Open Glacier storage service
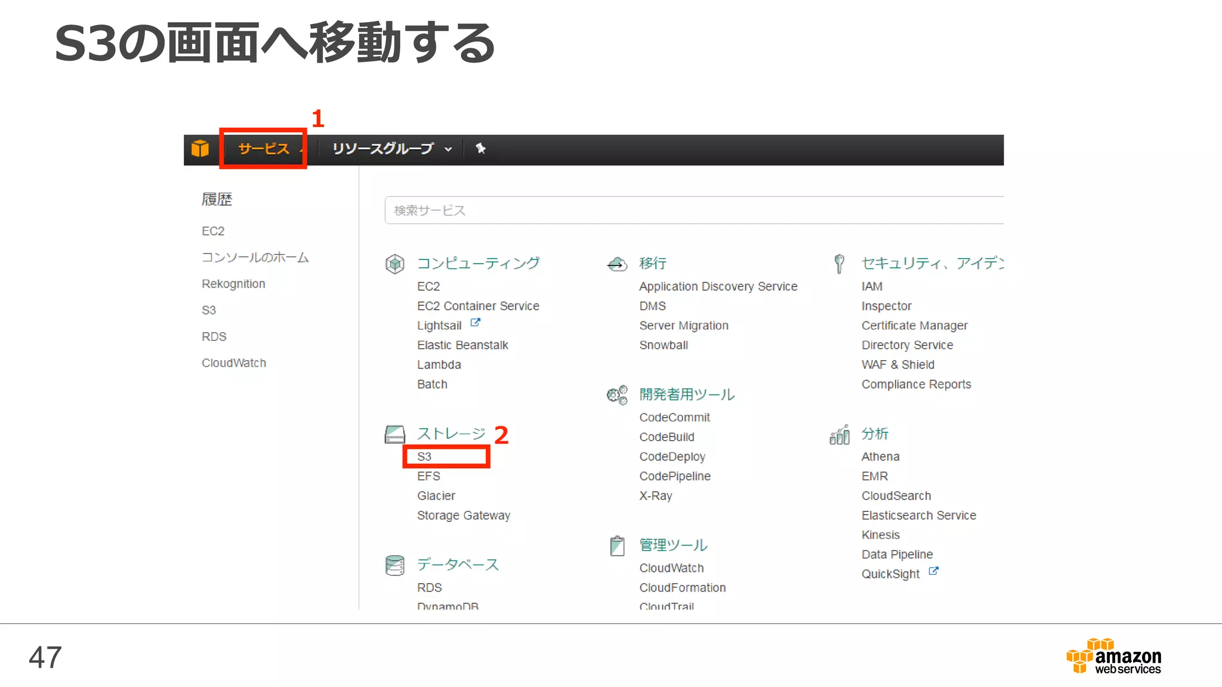The image size is (1222, 687). tap(436, 496)
